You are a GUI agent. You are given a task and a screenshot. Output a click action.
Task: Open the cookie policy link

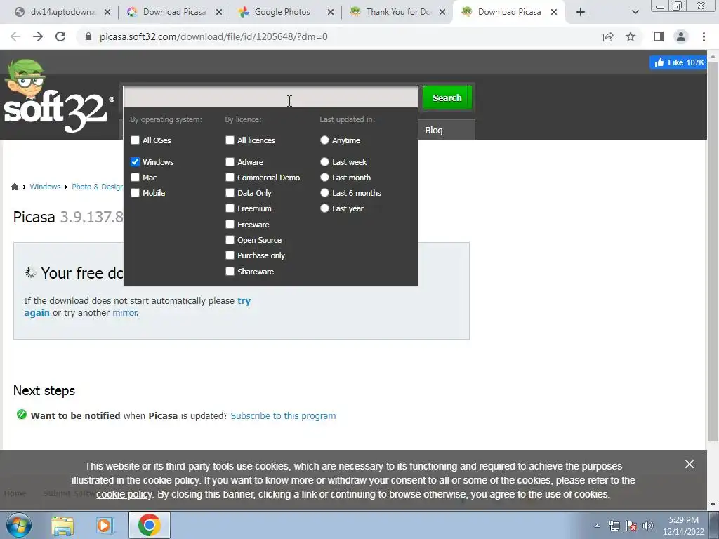124,494
